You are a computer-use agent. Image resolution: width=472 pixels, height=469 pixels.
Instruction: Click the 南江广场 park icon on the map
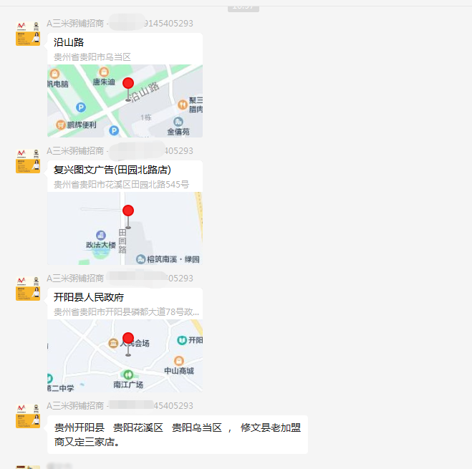tap(127, 374)
